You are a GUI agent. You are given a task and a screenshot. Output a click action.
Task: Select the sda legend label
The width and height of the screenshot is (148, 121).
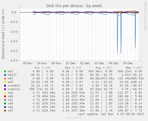tap(10, 93)
